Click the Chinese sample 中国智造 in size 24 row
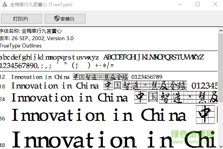Screen dimensions: 223x149 (158, 97)
